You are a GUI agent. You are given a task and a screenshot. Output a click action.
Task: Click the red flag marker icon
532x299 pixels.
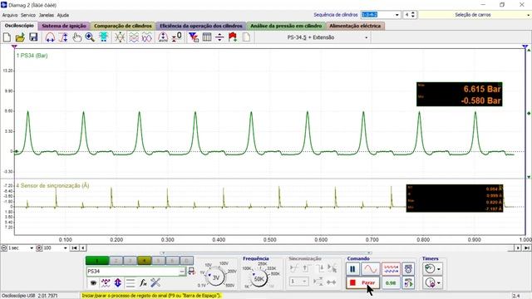coord(233,37)
